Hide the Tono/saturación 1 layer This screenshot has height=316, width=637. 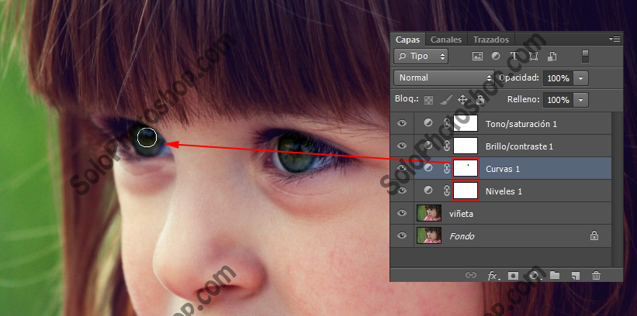(x=401, y=124)
